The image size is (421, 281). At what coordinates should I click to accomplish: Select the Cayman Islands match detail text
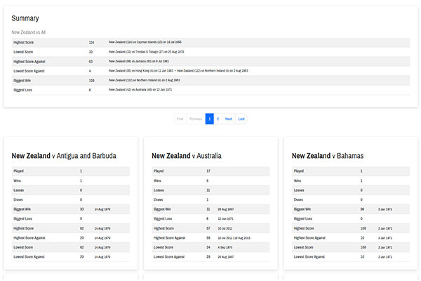point(145,42)
